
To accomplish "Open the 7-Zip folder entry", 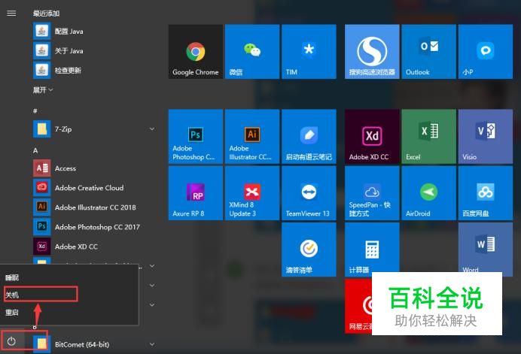I will [94, 129].
